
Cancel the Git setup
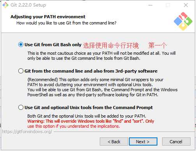pyautogui.click(x=176, y=142)
